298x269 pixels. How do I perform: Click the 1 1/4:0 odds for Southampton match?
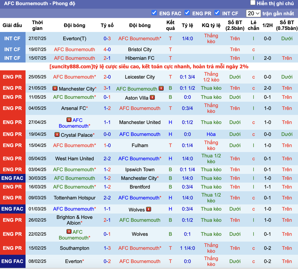pyautogui.click(x=187, y=248)
